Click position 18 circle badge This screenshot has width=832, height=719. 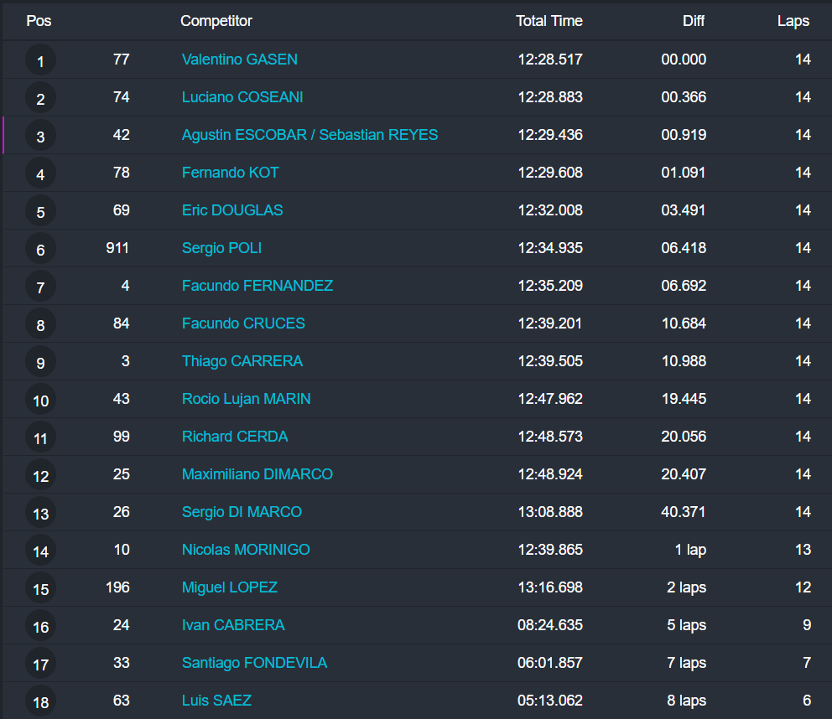coord(40,702)
